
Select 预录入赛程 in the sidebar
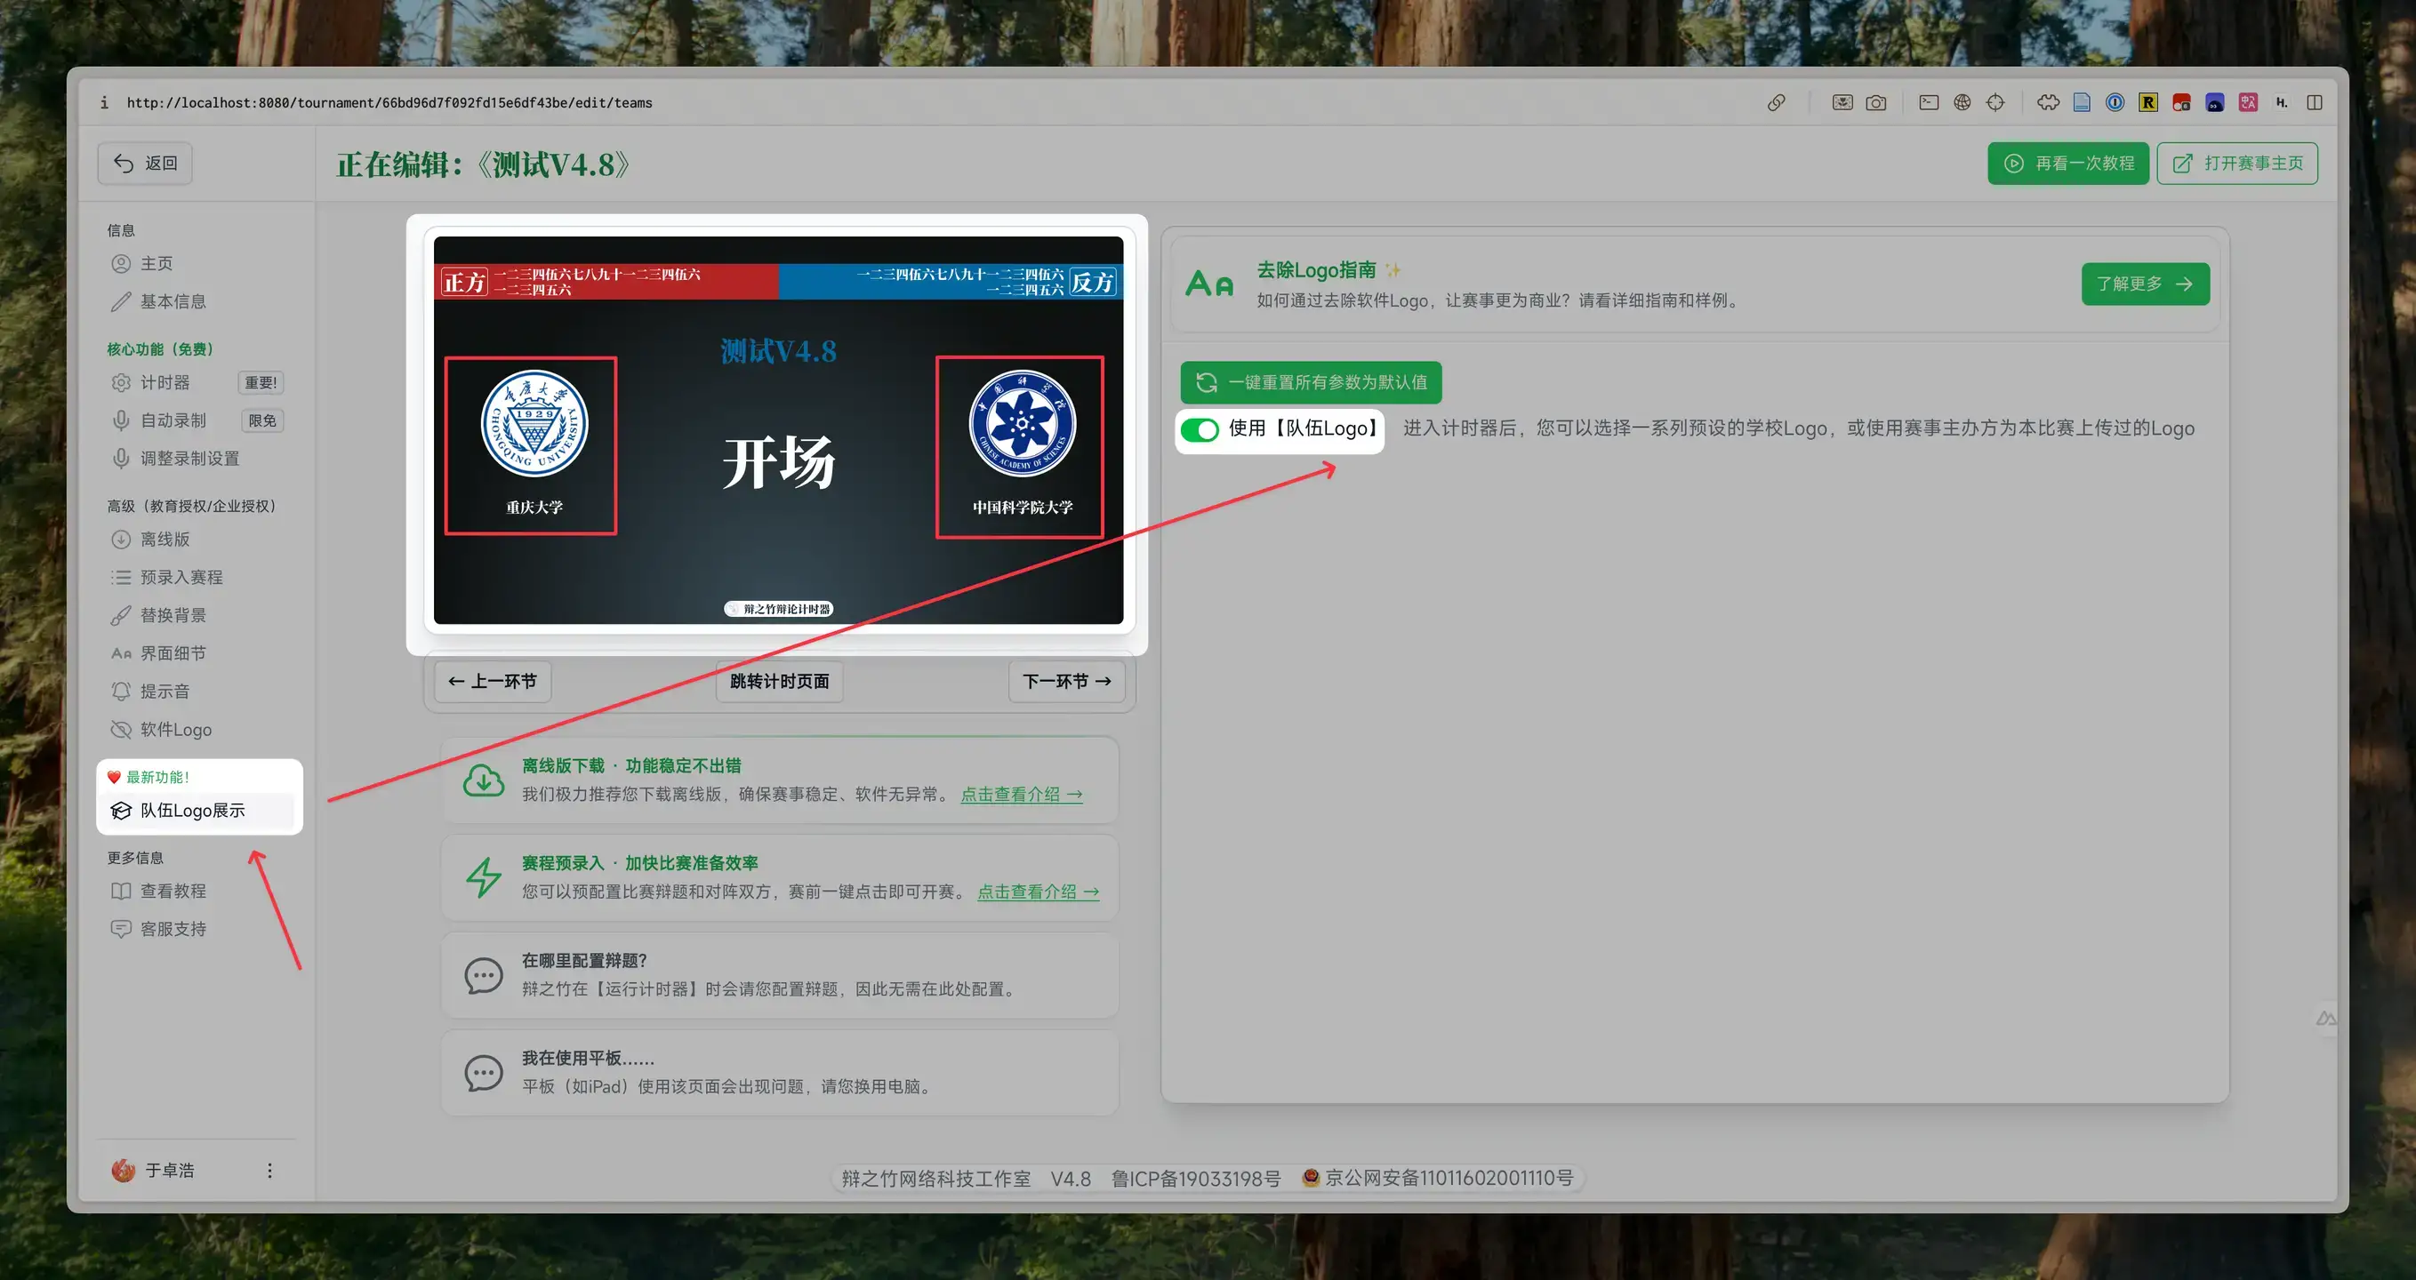[x=195, y=577]
